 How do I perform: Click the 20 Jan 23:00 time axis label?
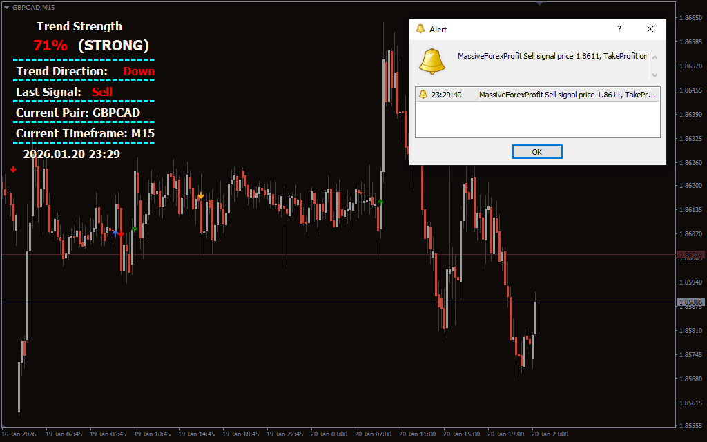point(550,434)
